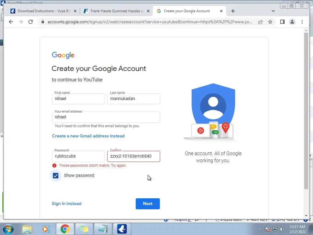Show hidden system tray icons
The image size is (313, 235).
click(x=260, y=229)
